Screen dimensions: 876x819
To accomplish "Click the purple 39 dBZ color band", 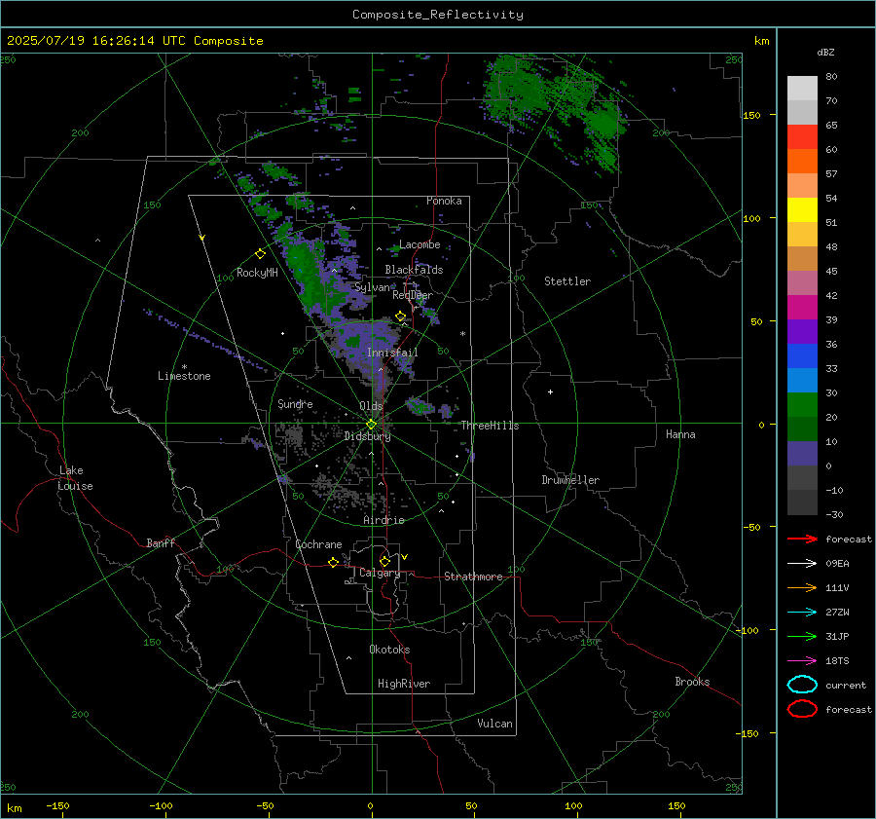I will click(802, 331).
